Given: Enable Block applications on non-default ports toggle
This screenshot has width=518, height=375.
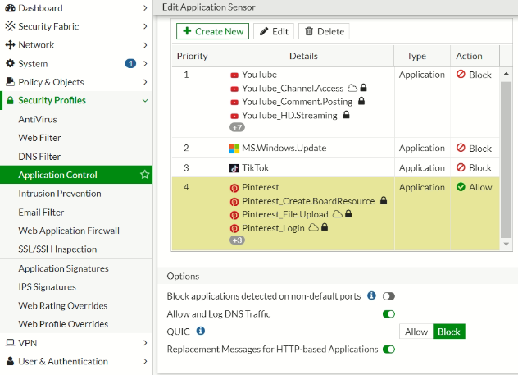Looking at the screenshot, I should pyautogui.click(x=388, y=295).
